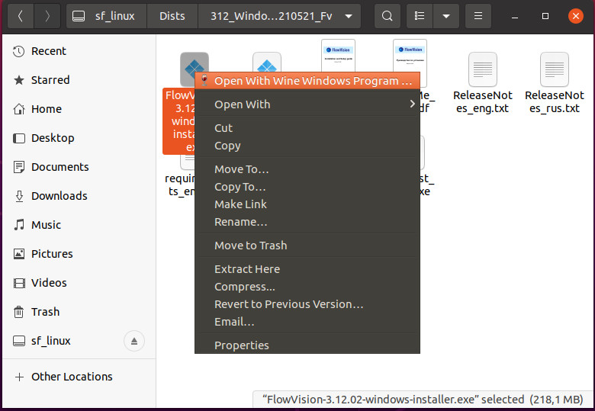This screenshot has height=411, width=595.
Task: Select Compress… option
Action: 307,287
